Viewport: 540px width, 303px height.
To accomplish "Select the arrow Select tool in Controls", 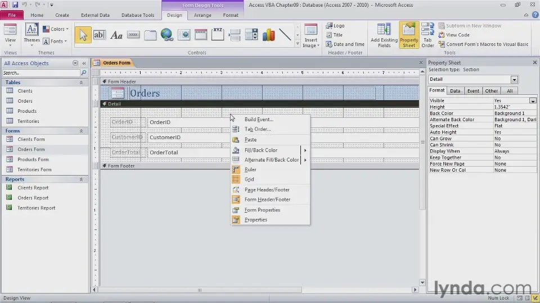I will tap(83, 35).
